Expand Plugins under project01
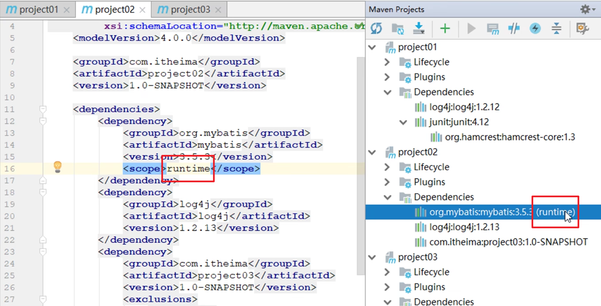601x306 pixels. [387, 77]
